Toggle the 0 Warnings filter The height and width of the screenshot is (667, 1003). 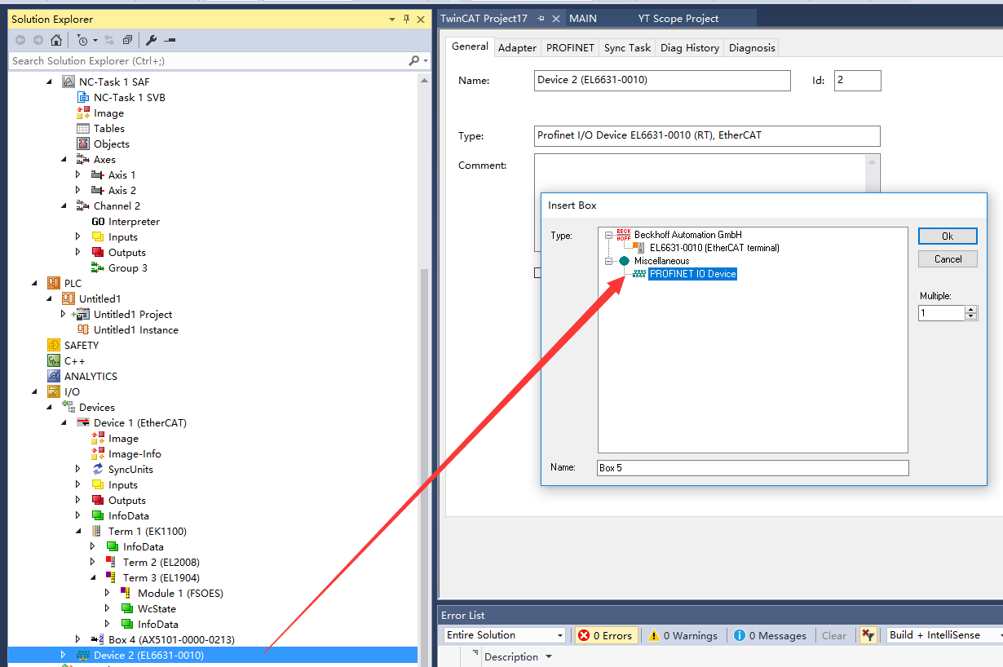(683, 635)
